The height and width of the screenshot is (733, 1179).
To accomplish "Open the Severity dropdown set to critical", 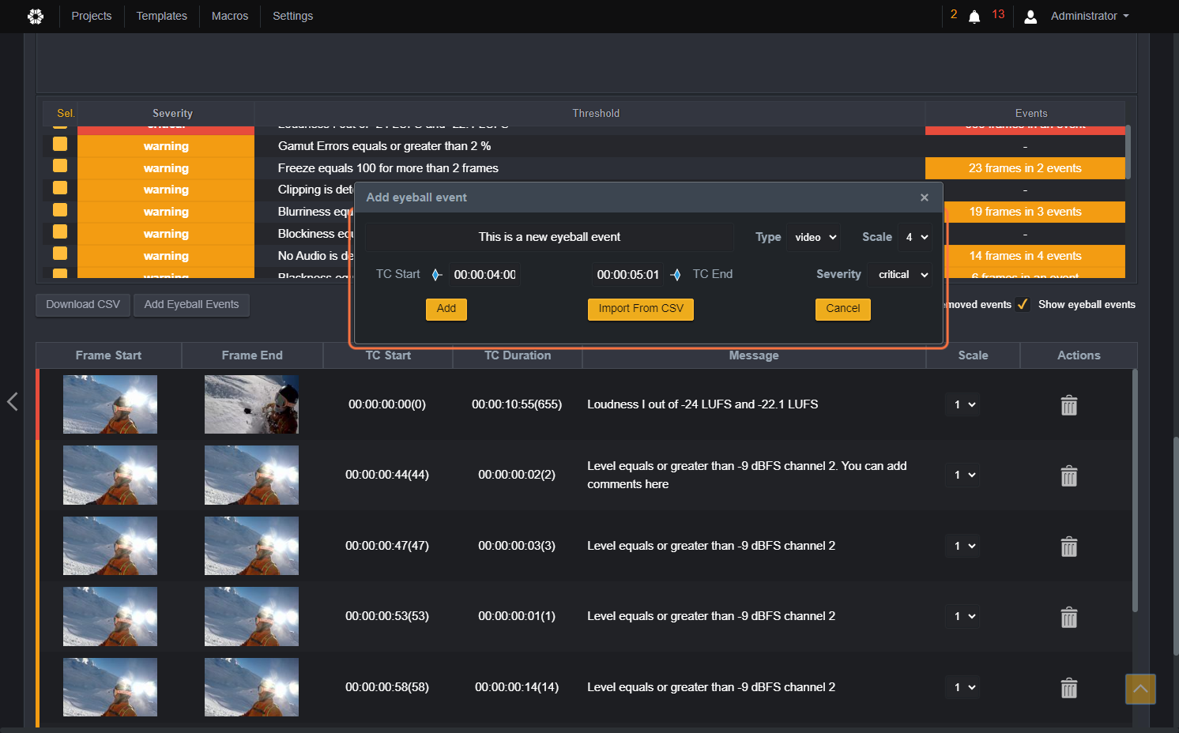I will pos(902,275).
